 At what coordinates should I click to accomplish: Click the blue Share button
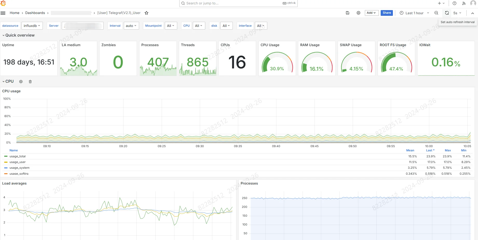pyautogui.click(x=386, y=13)
